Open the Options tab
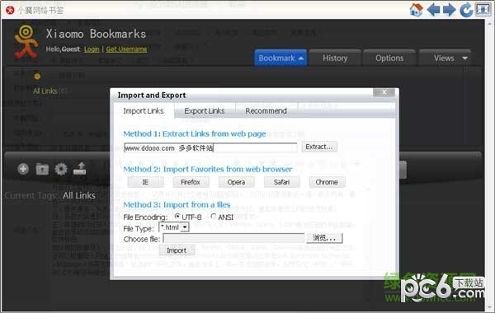Viewport: 495px width, 313px height. coord(389,58)
